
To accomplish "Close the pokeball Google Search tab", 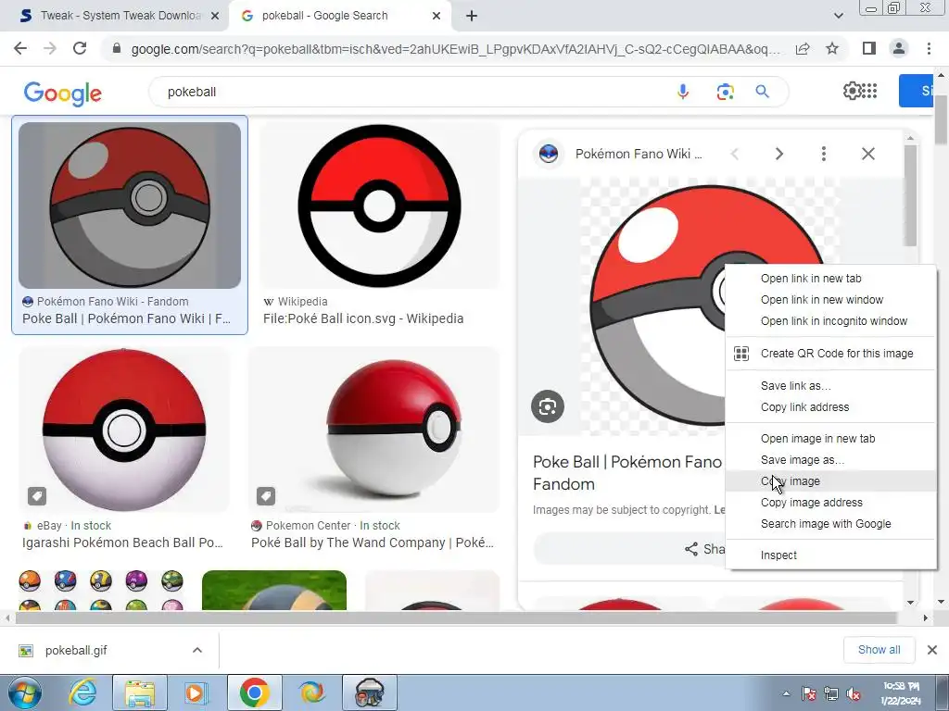I will (x=437, y=16).
